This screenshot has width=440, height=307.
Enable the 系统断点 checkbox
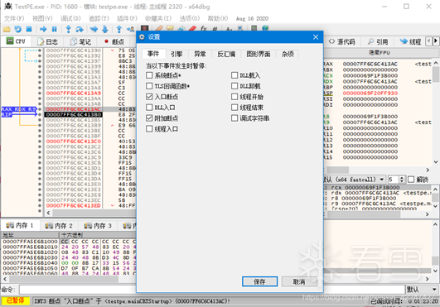pyautogui.click(x=149, y=75)
